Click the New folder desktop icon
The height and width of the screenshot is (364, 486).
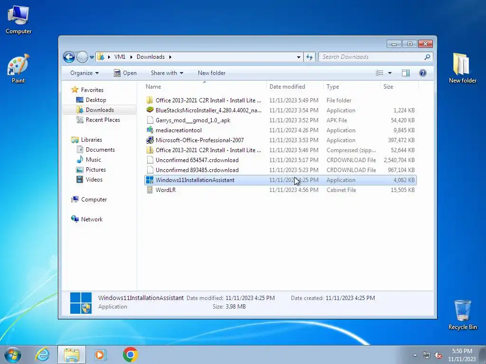pos(462,68)
